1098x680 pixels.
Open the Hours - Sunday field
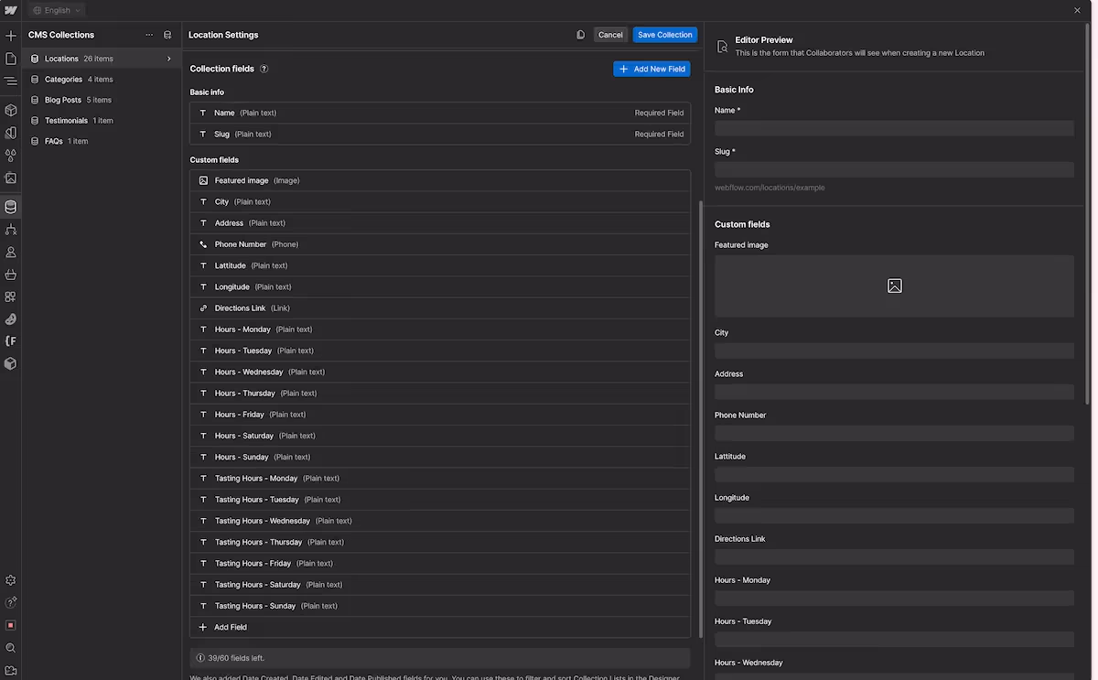tap(440, 457)
